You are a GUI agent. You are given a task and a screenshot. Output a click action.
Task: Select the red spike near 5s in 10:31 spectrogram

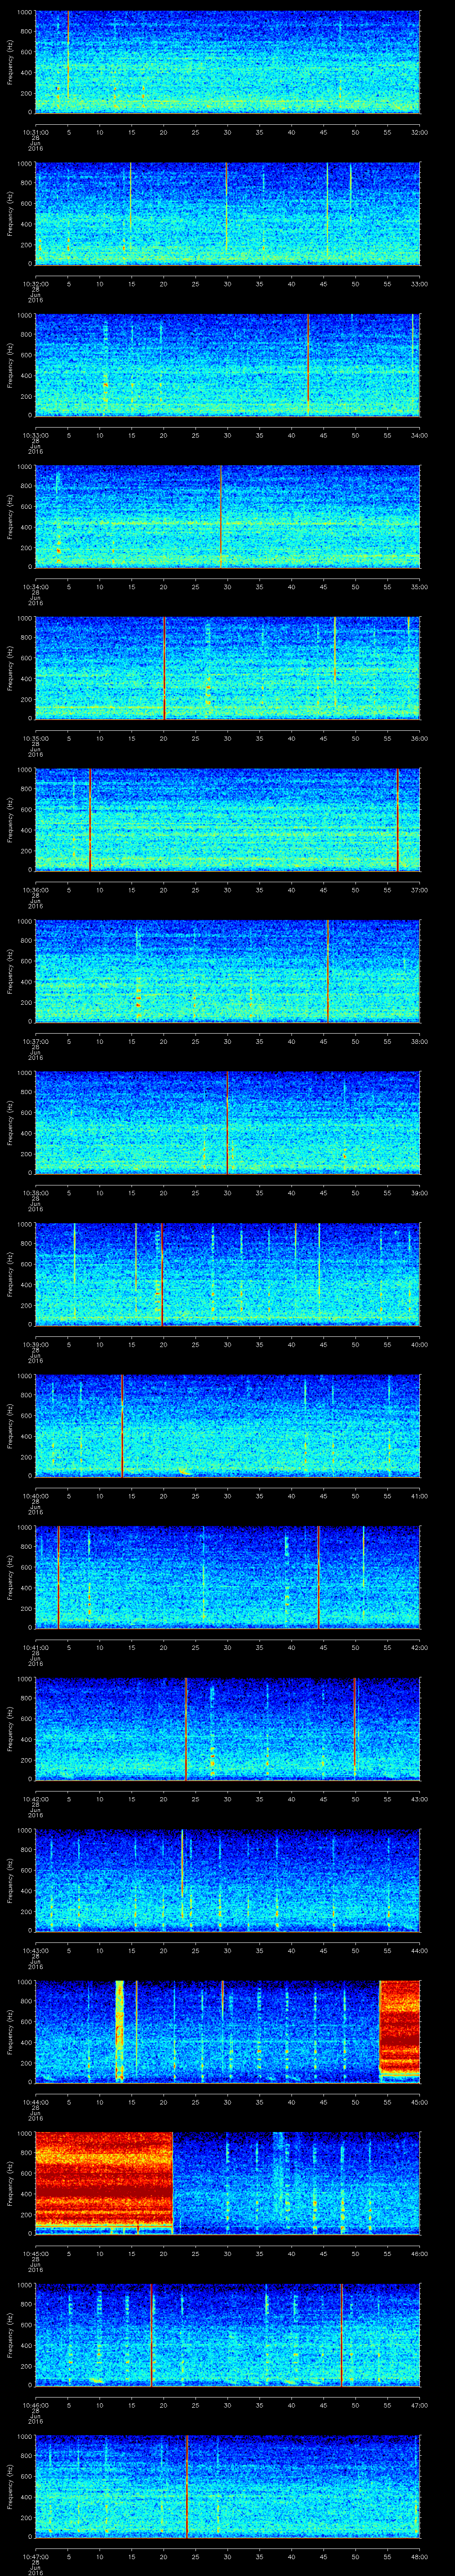[x=68, y=55]
